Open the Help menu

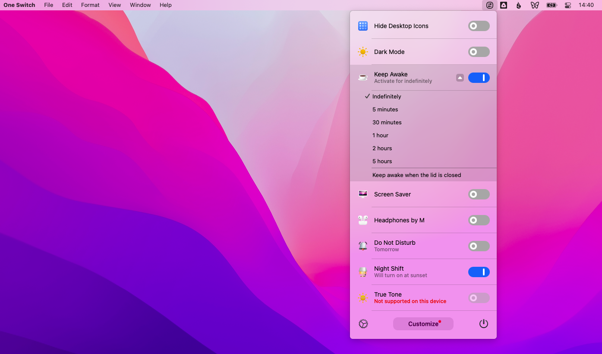point(166,5)
